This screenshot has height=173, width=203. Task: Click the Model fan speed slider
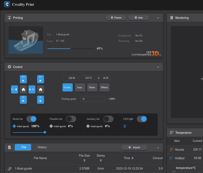tap(29, 132)
